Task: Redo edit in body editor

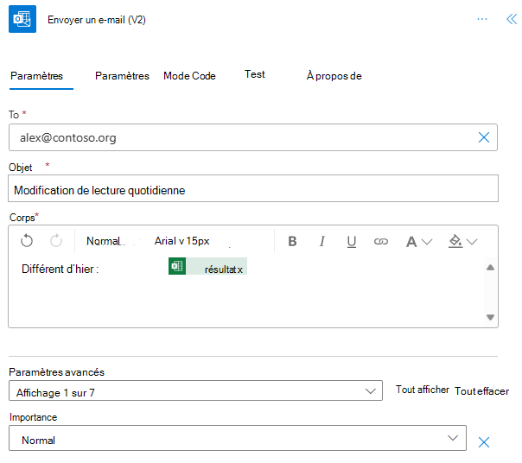Action: pos(56,241)
